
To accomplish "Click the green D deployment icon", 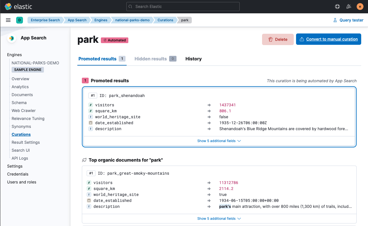I will coord(19,20).
